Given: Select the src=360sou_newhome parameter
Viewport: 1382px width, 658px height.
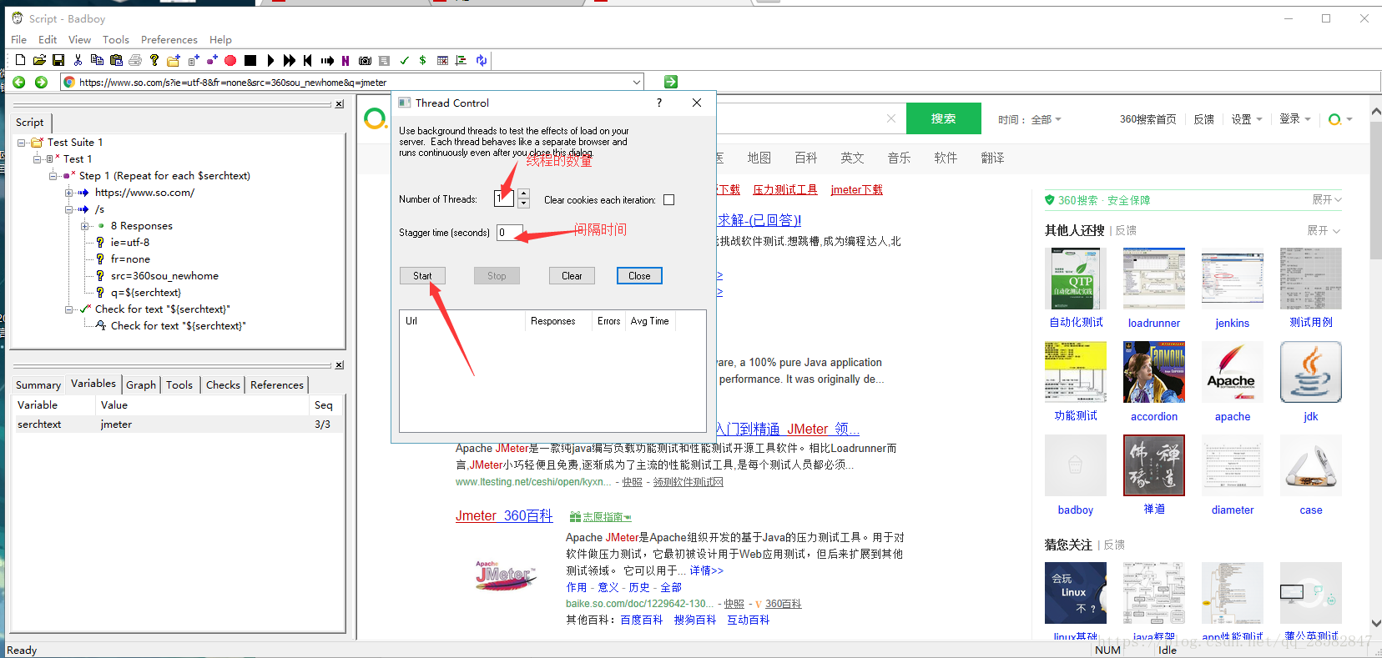Looking at the screenshot, I should 164,276.
